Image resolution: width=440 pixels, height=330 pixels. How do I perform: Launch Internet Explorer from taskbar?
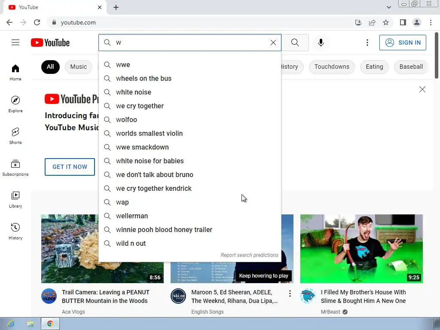coord(11,324)
